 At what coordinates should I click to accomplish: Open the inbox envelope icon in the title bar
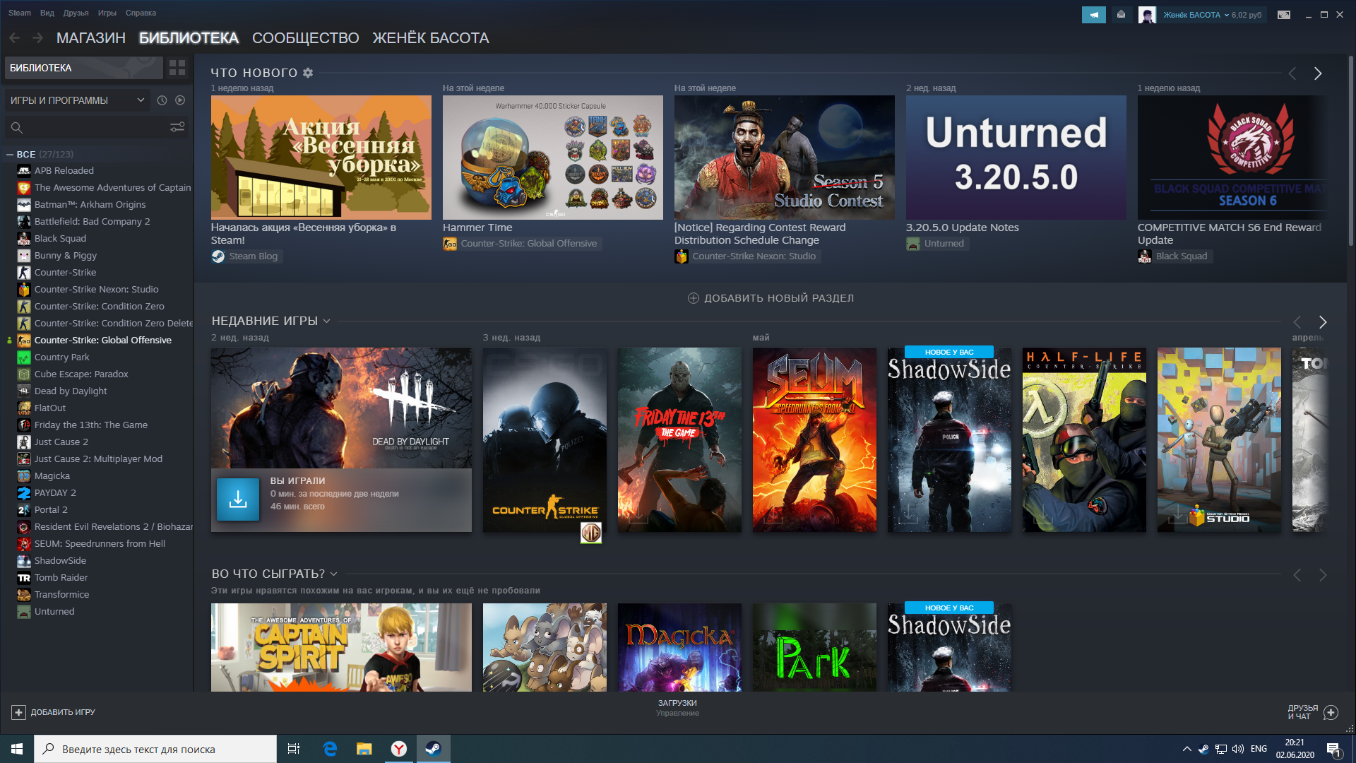(1121, 15)
